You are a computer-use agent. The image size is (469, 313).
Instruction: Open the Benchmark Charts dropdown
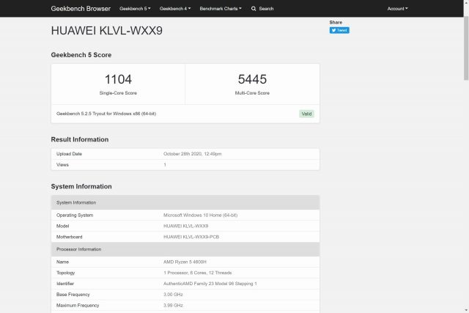click(x=221, y=9)
